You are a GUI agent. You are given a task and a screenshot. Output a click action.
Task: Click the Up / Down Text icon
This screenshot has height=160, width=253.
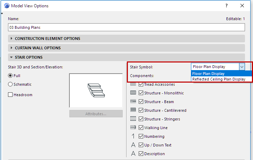pyautogui.click(x=133, y=145)
